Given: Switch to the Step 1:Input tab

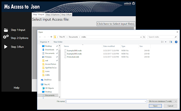Looking at the screenshot, I should pyautogui.click(x=38, y=14).
